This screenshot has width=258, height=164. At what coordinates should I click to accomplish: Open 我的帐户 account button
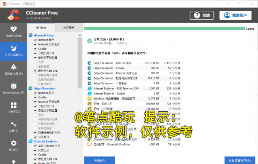click(235, 15)
